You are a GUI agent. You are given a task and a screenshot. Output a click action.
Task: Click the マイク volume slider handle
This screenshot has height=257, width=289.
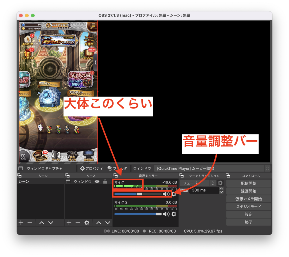[139, 194]
